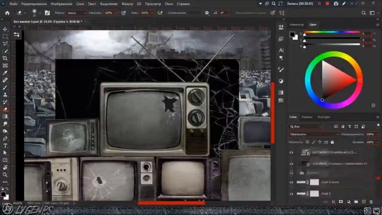Select the Brush tool in toolbox
Screen dimensions: 382x215
click(x=5, y=88)
